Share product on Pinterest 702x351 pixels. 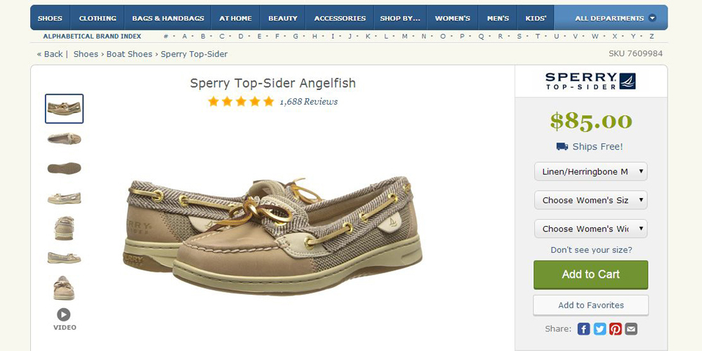[616, 329]
